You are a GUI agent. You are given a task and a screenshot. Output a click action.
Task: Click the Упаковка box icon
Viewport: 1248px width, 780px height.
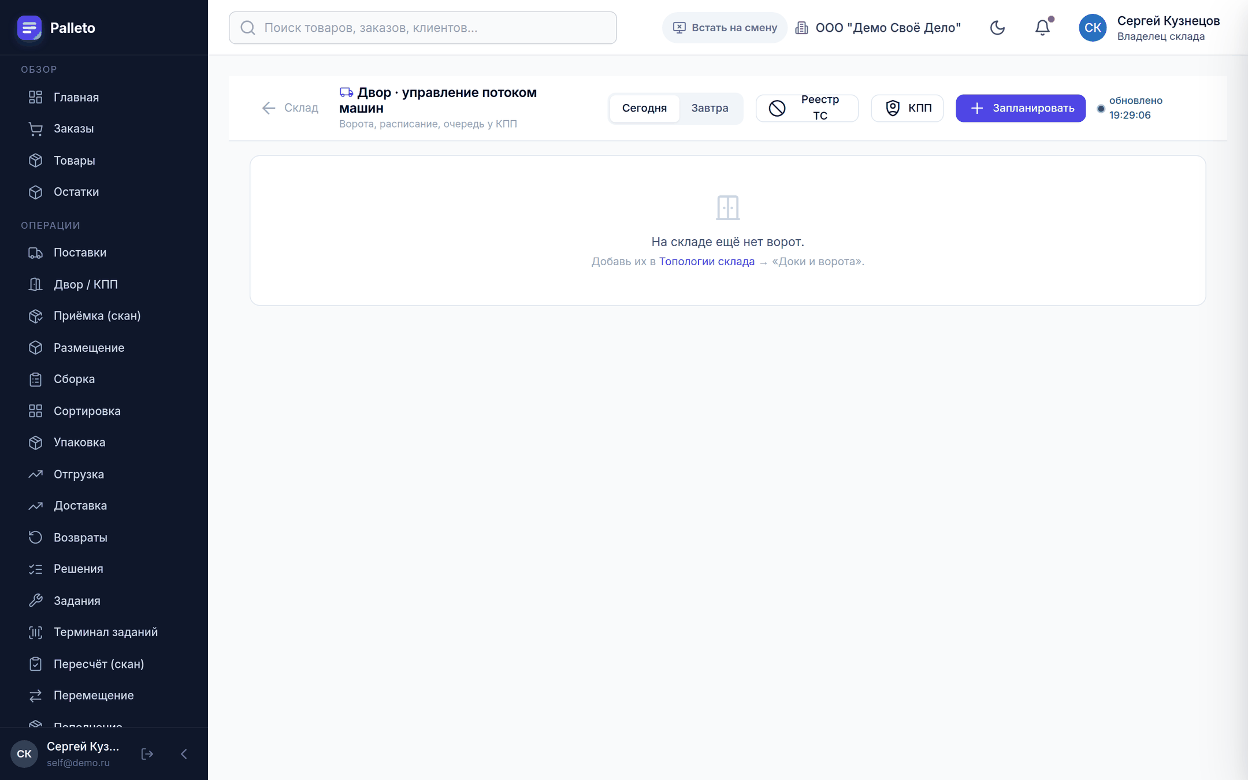(x=36, y=442)
